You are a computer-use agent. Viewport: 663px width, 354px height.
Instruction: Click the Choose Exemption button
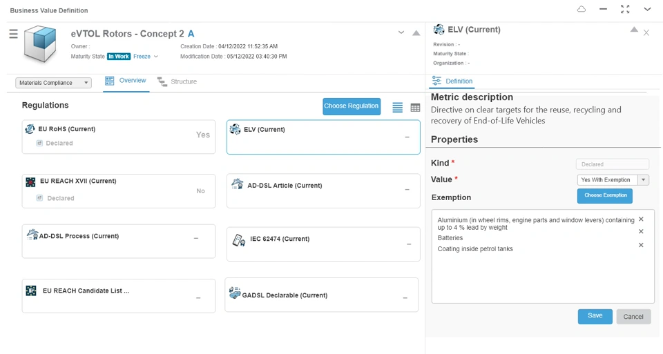click(605, 196)
